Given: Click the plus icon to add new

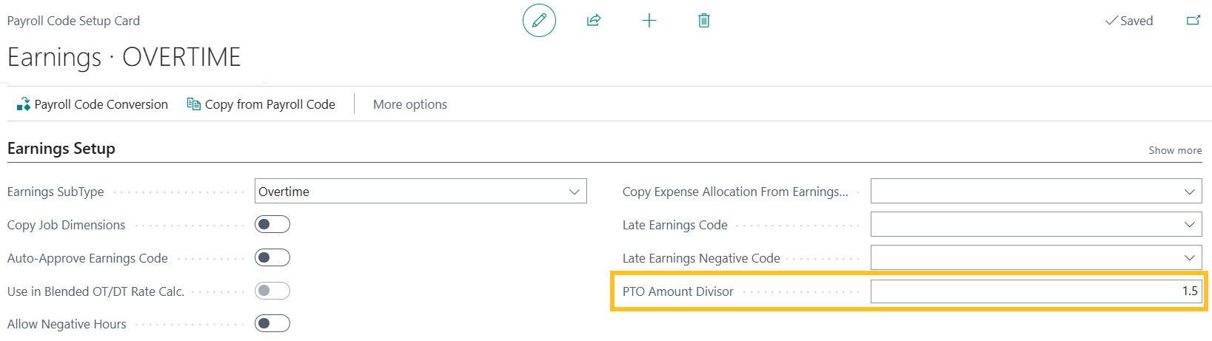Looking at the screenshot, I should click(649, 21).
